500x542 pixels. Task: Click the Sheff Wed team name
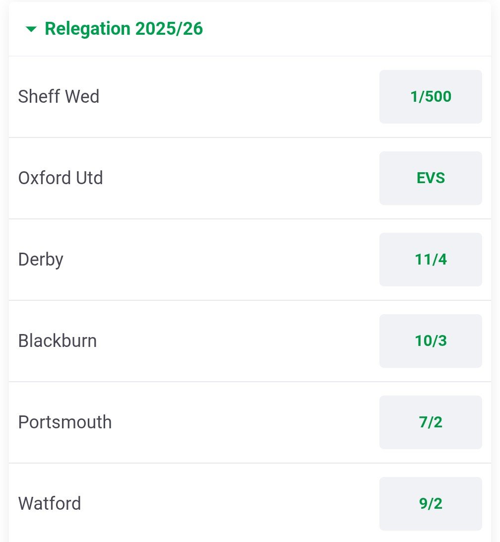coord(59,96)
